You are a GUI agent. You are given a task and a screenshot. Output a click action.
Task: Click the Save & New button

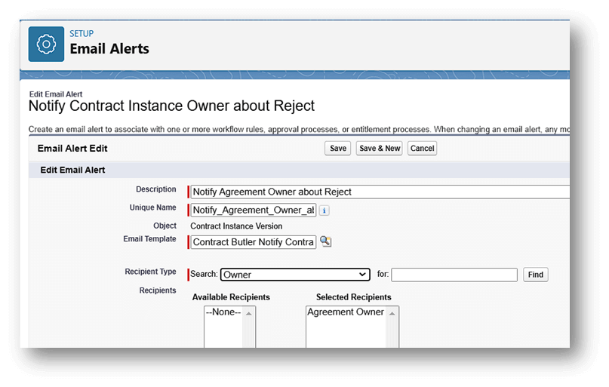click(x=380, y=149)
